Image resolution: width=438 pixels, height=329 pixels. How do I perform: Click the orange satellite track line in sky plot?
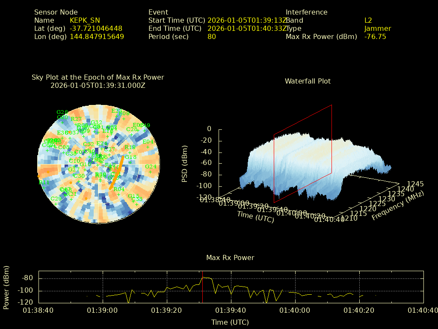tap(117, 173)
